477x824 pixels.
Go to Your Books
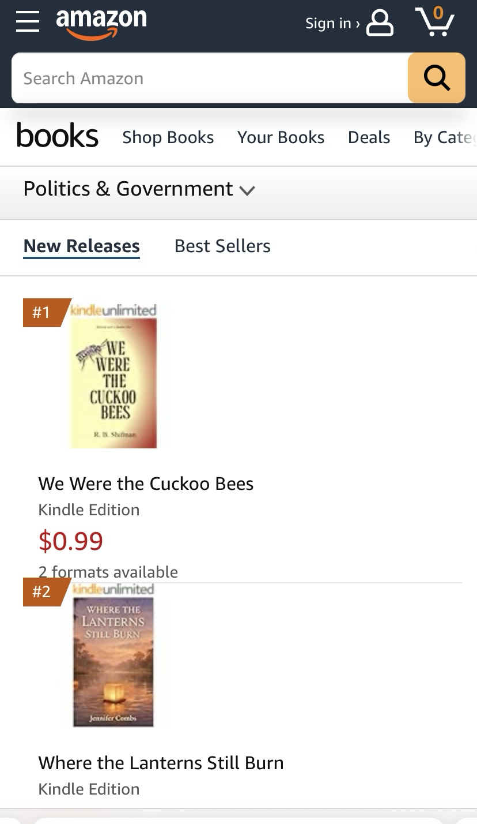tap(281, 137)
